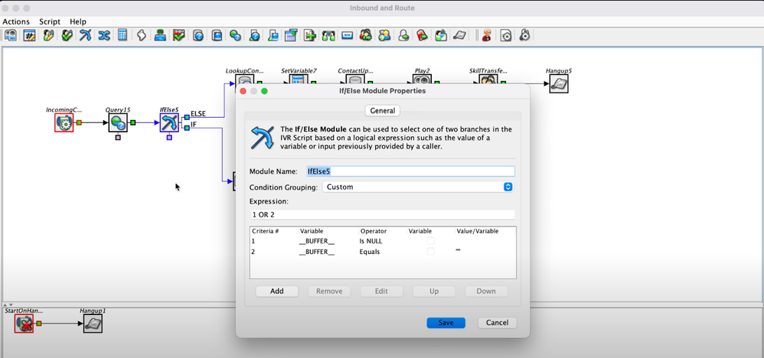Click the Remove button
The image size is (764, 358).
[329, 291]
